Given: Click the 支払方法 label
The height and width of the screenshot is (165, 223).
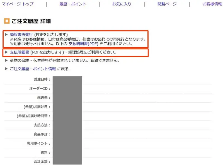Looking at the screenshot, I should pyautogui.click(x=42, y=125).
